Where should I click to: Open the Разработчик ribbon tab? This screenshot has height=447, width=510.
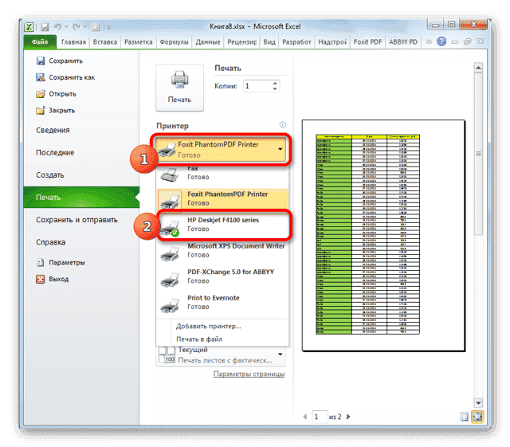(x=296, y=42)
